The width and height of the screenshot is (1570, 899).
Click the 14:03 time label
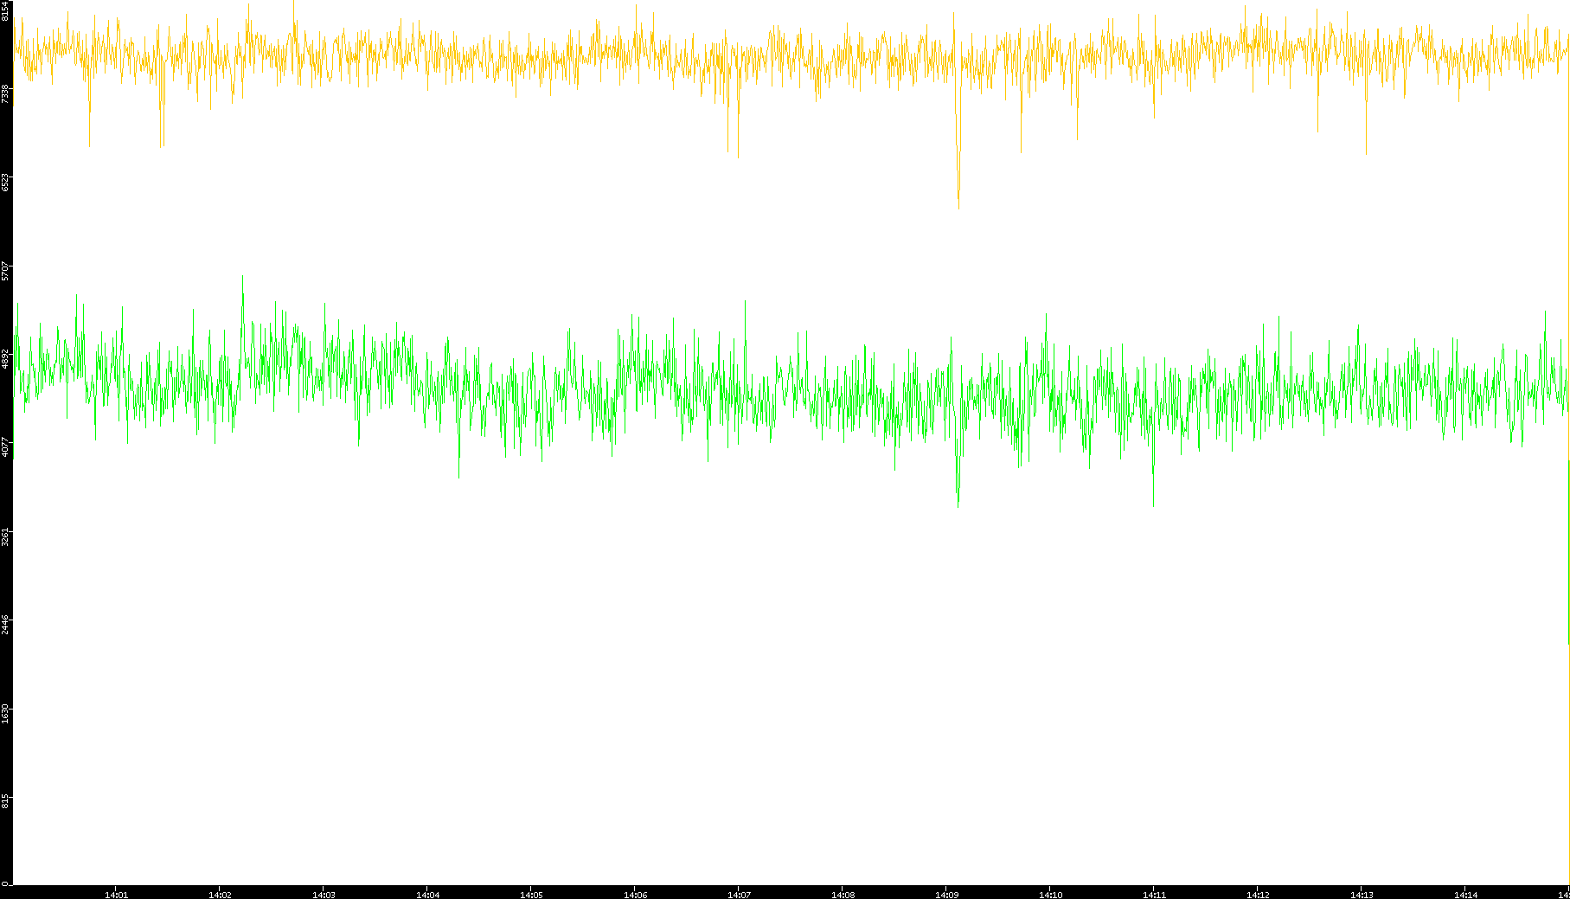click(x=324, y=895)
